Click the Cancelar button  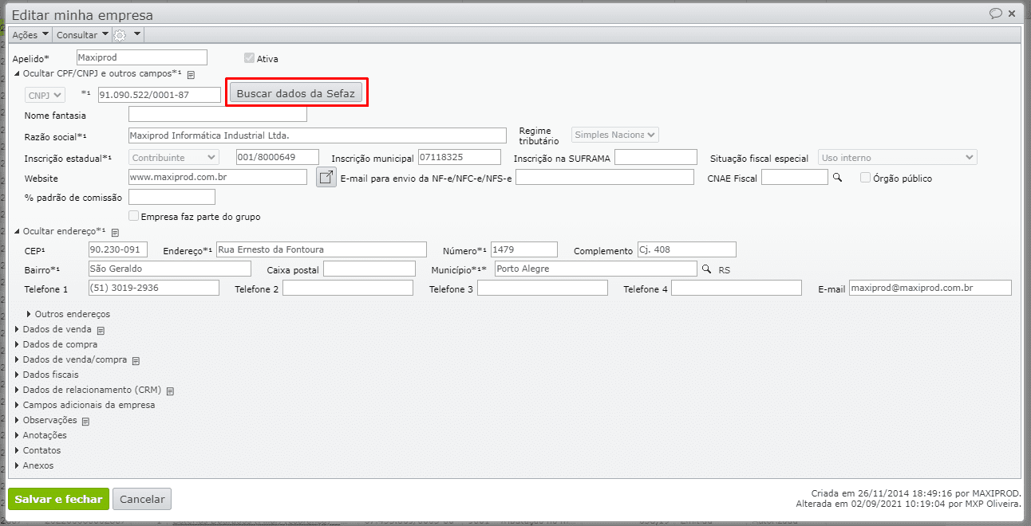[x=142, y=499]
